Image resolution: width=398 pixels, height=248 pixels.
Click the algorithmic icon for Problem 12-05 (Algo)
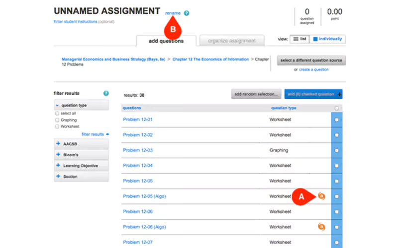(321, 196)
